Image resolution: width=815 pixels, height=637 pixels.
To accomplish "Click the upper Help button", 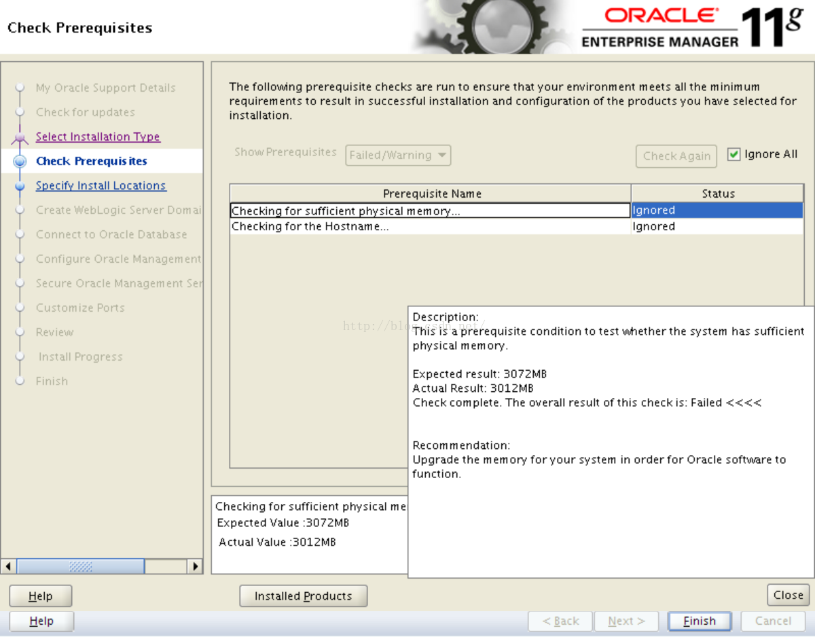I will tap(40, 596).
